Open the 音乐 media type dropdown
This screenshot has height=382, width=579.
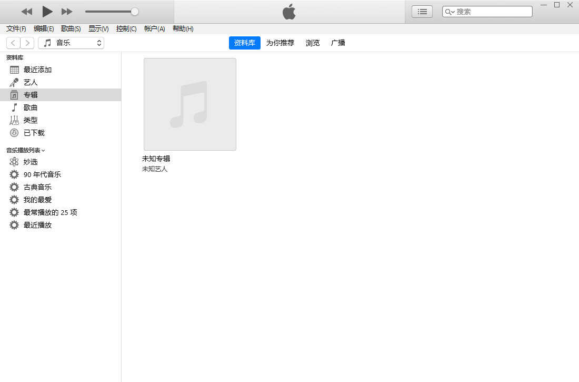coord(71,43)
